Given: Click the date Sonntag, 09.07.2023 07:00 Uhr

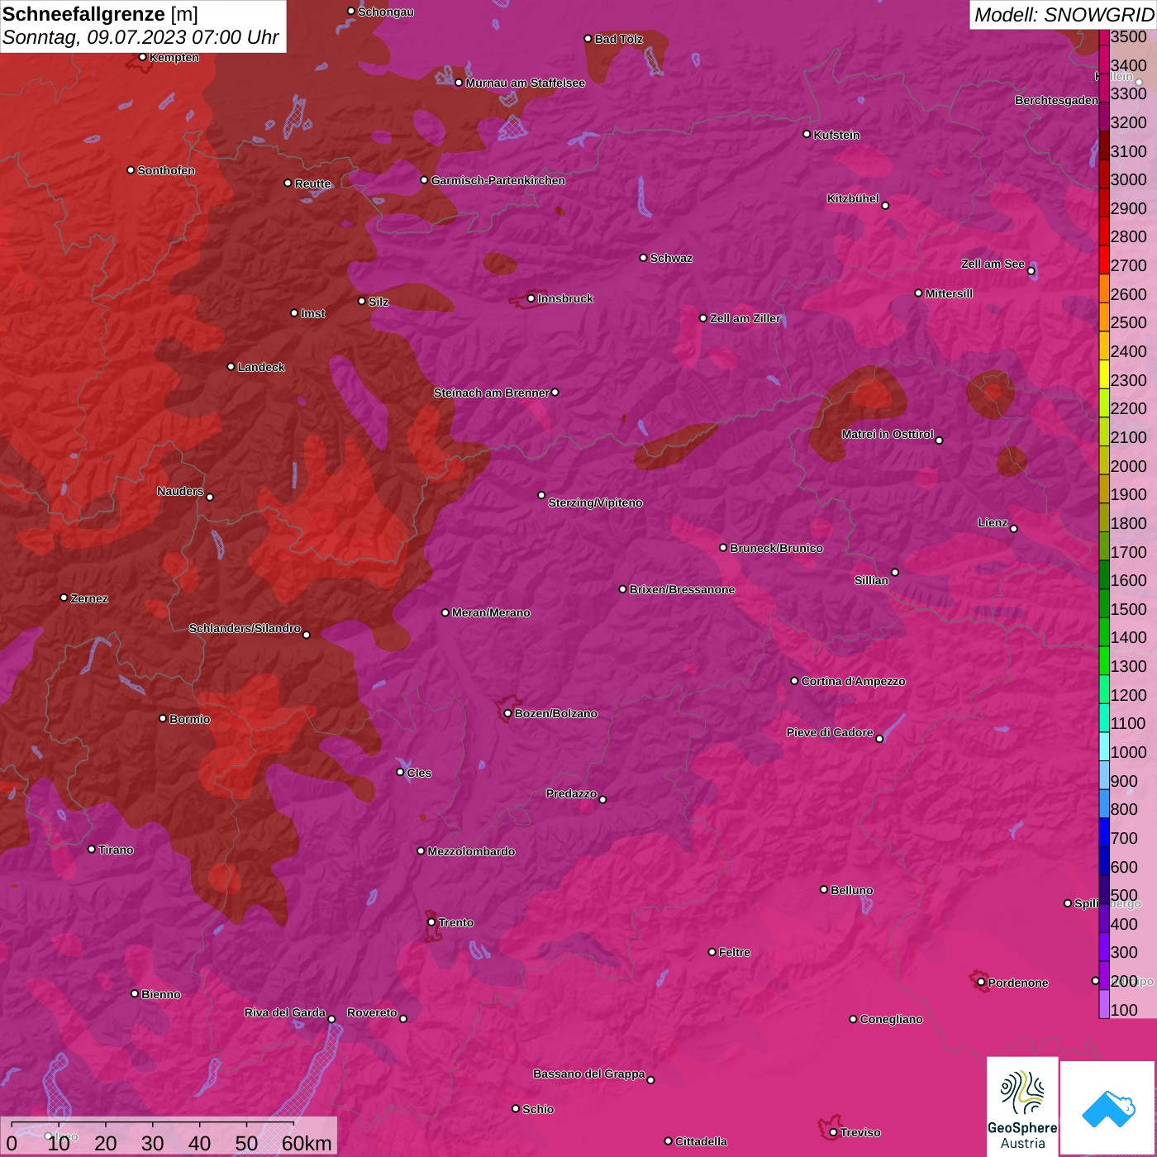Looking at the screenshot, I should tap(140, 37).
